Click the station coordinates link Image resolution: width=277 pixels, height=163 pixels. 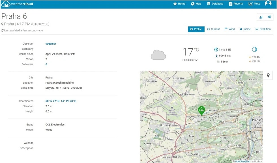pyautogui.click(x=61, y=101)
